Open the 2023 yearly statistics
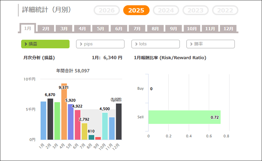 (x=195, y=10)
